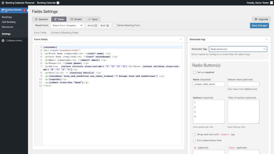The image size is (274, 154).
Task: Click the admin bar notification count bubble
Action: click(58, 3)
